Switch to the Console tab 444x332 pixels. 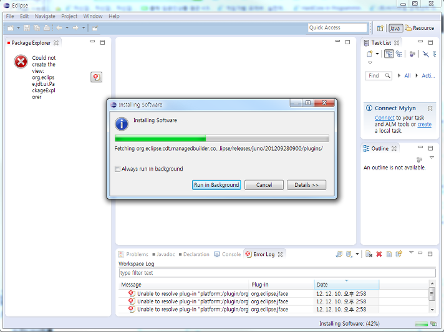(x=228, y=254)
